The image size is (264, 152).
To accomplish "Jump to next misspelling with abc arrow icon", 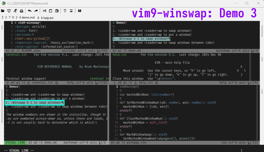I will (x=71, y=11).
